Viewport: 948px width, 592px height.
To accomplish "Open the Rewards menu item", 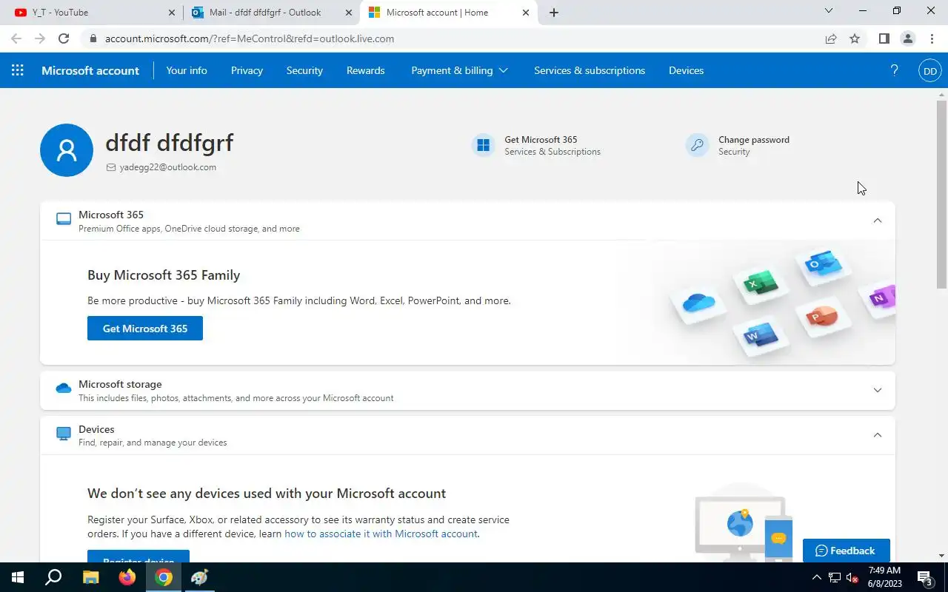I will point(365,70).
